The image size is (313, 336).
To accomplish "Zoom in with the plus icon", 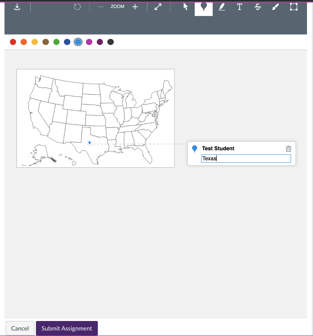I will tap(135, 7).
